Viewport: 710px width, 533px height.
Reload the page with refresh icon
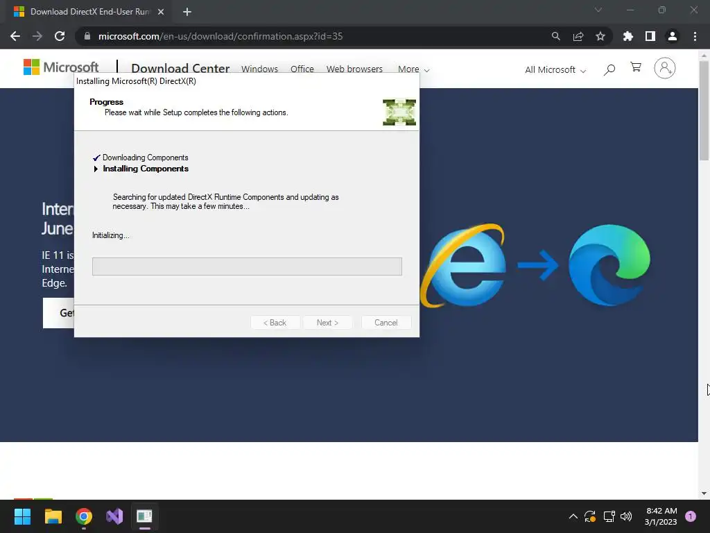click(x=60, y=36)
